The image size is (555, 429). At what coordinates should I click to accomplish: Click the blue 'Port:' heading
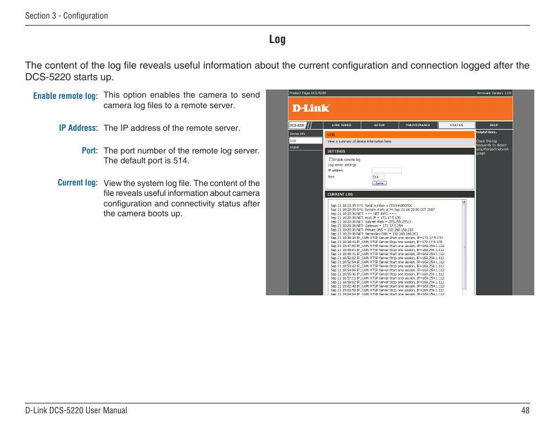coord(90,151)
